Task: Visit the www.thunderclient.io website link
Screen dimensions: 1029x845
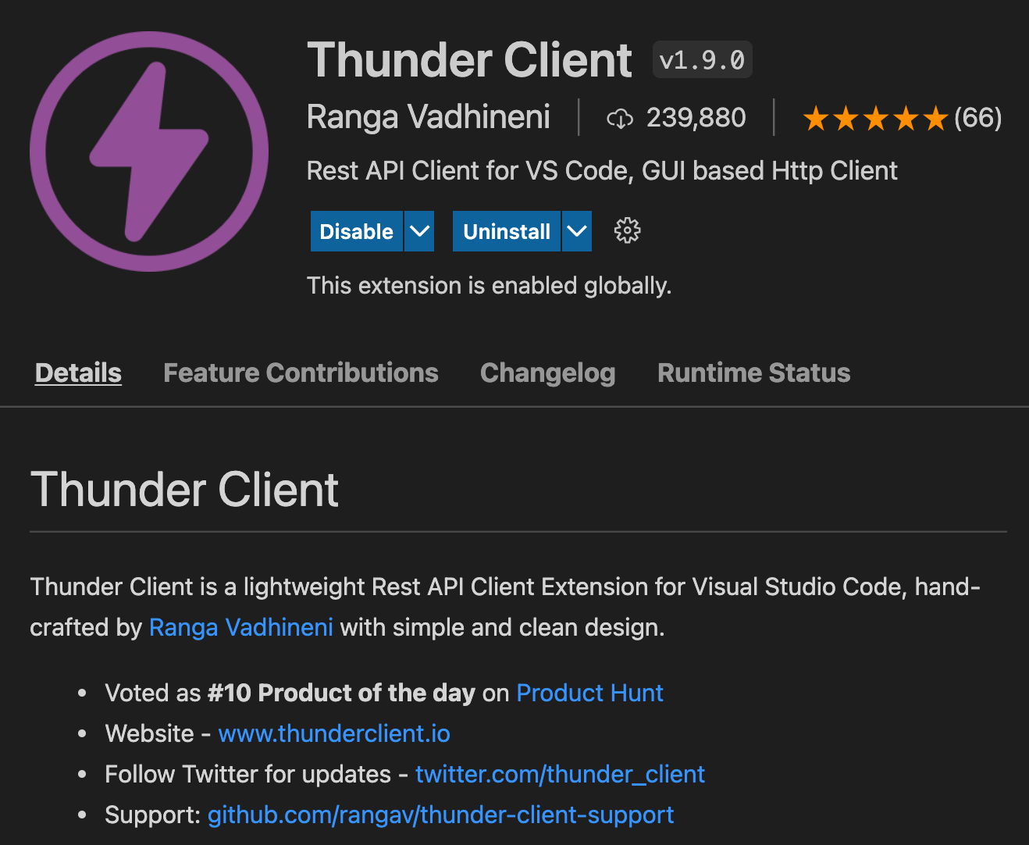Action: click(x=334, y=733)
